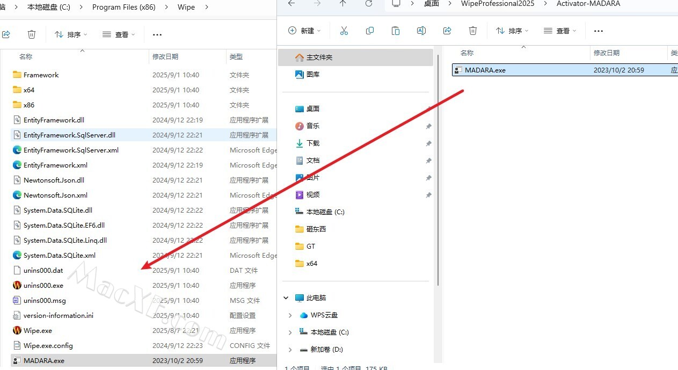Click the Refresh button in right window

tap(369, 4)
